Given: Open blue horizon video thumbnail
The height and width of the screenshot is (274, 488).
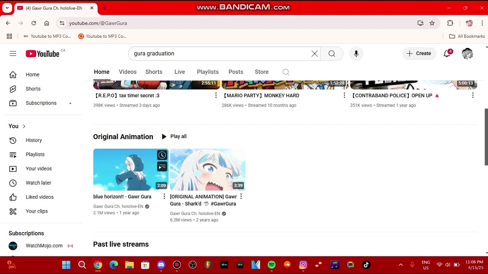Looking at the screenshot, I should coord(131,170).
